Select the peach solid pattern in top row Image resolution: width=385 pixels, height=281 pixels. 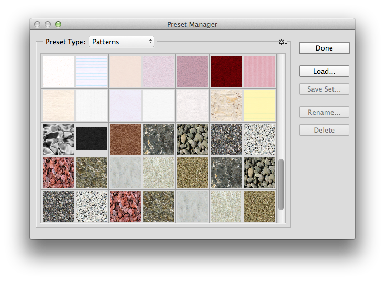point(125,72)
